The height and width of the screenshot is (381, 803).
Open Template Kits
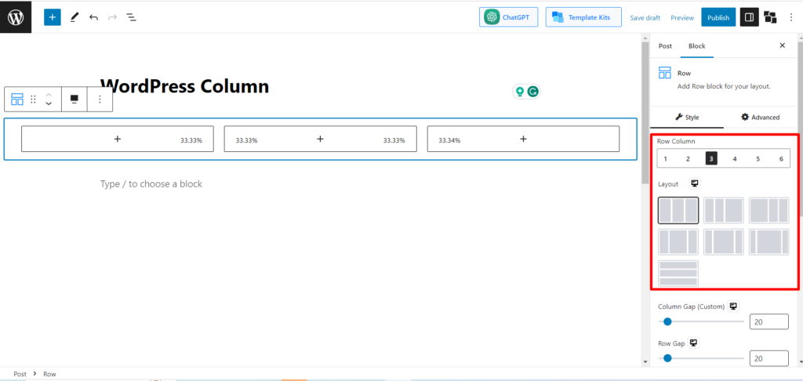[x=583, y=17]
